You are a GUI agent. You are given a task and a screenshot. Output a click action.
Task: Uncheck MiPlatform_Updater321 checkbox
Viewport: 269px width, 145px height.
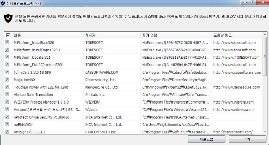coord(7,57)
